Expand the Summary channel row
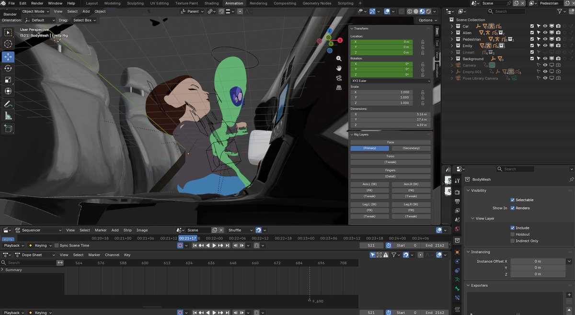575x315 pixels. (x=2, y=270)
